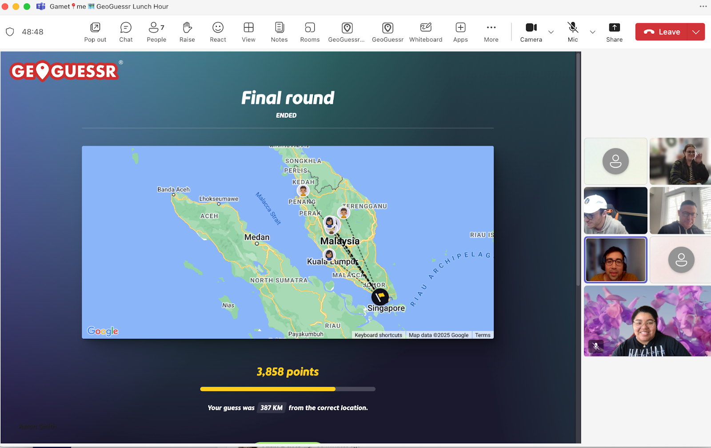Click the shared content vertical scrollbar
This screenshot has width=711, height=448.
coord(578,169)
